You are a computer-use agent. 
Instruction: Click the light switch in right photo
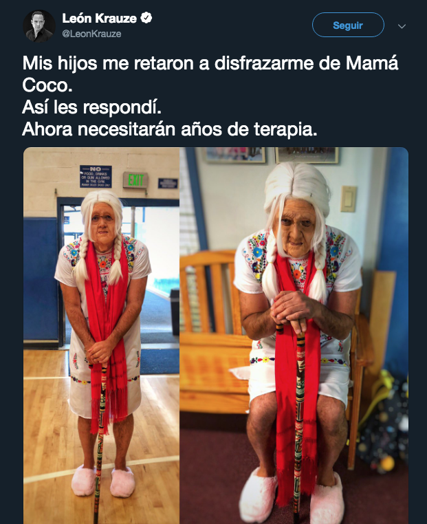[349, 199]
